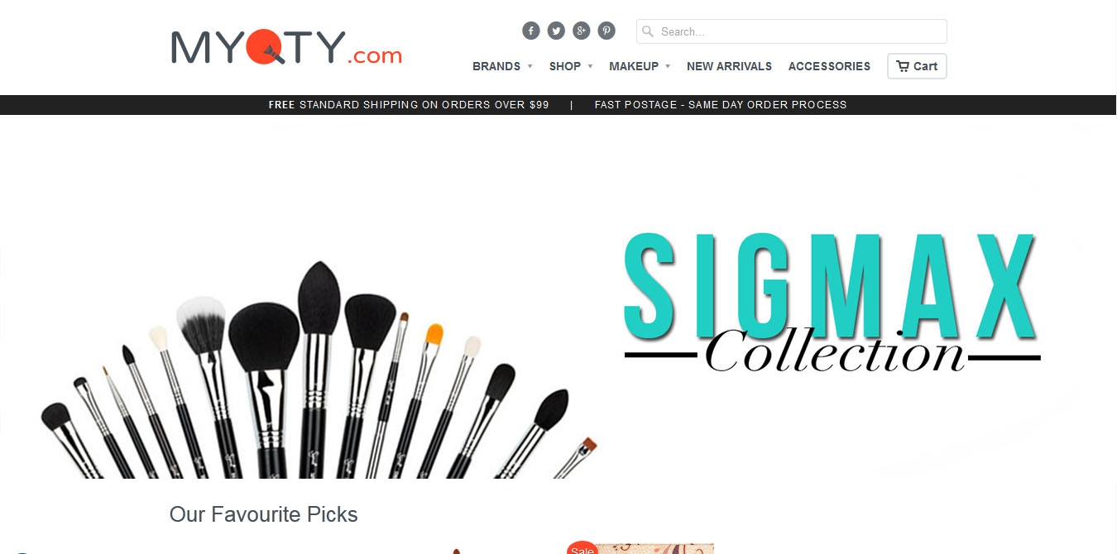Expand the BRANDS dropdown arrow
This screenshot has height=554, width=1117.
(x=530, y=66)
